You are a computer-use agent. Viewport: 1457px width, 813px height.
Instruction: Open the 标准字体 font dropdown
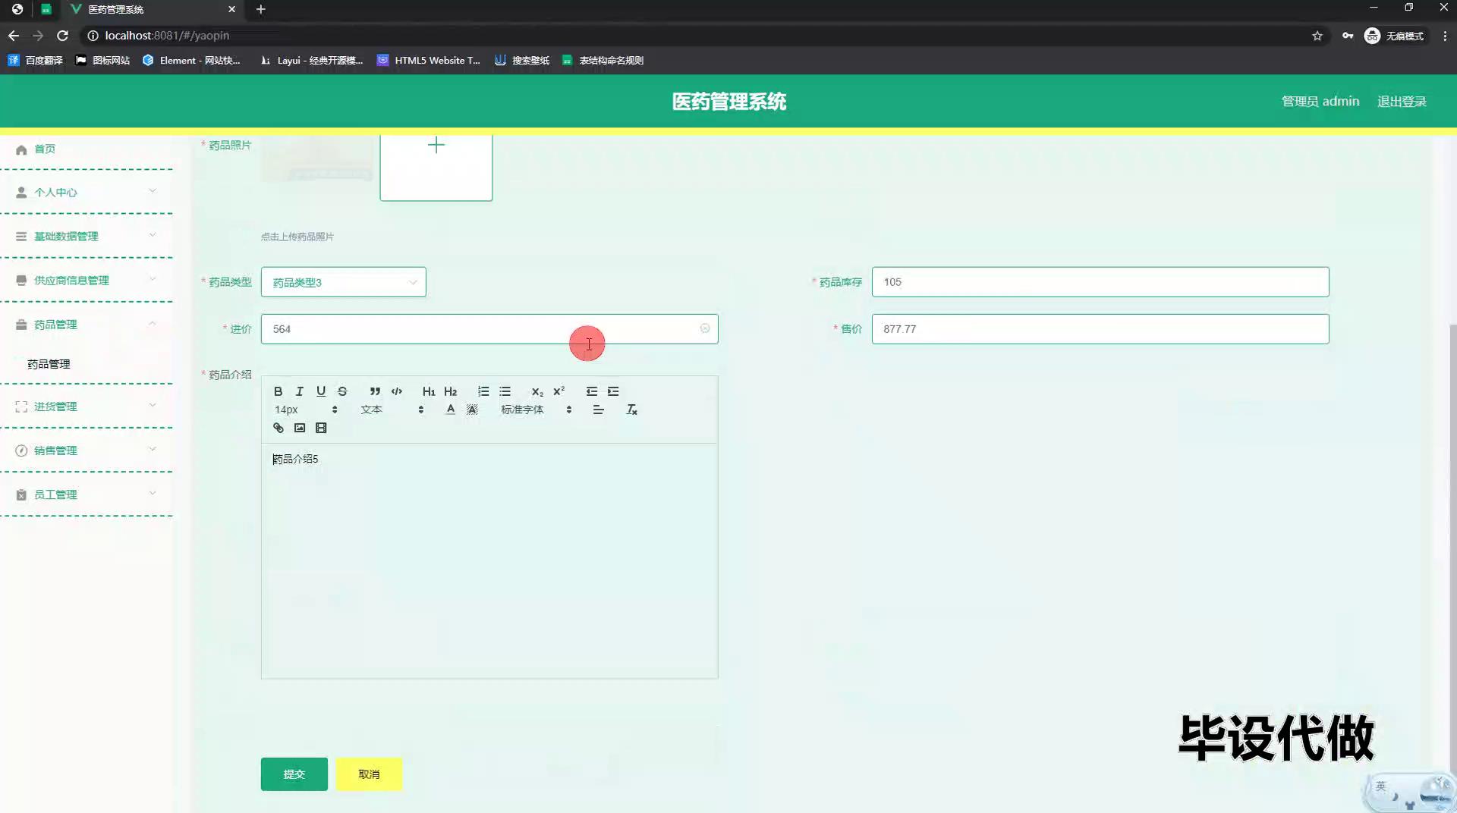click(x=536, y=410)
